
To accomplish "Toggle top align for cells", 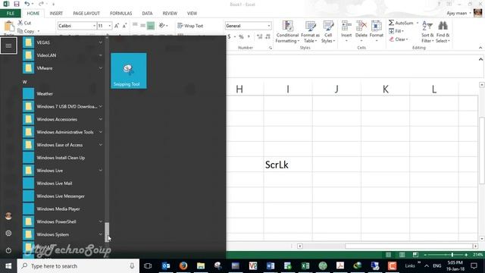I will 135,26.
